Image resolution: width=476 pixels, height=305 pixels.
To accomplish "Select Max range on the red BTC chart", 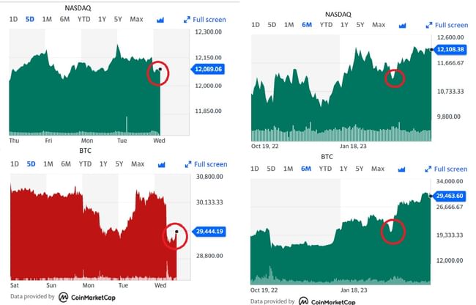I will [x=136, y=164].
